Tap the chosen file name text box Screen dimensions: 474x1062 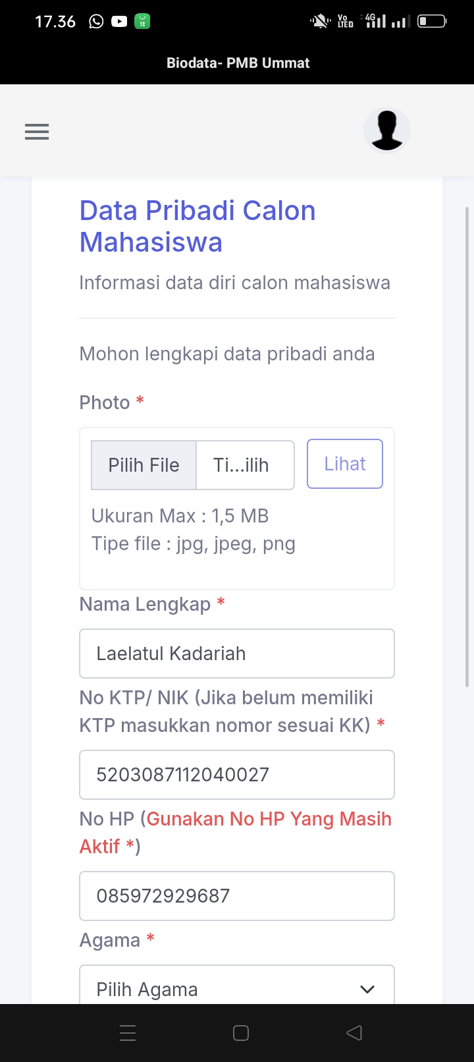[x=245, y=465]
